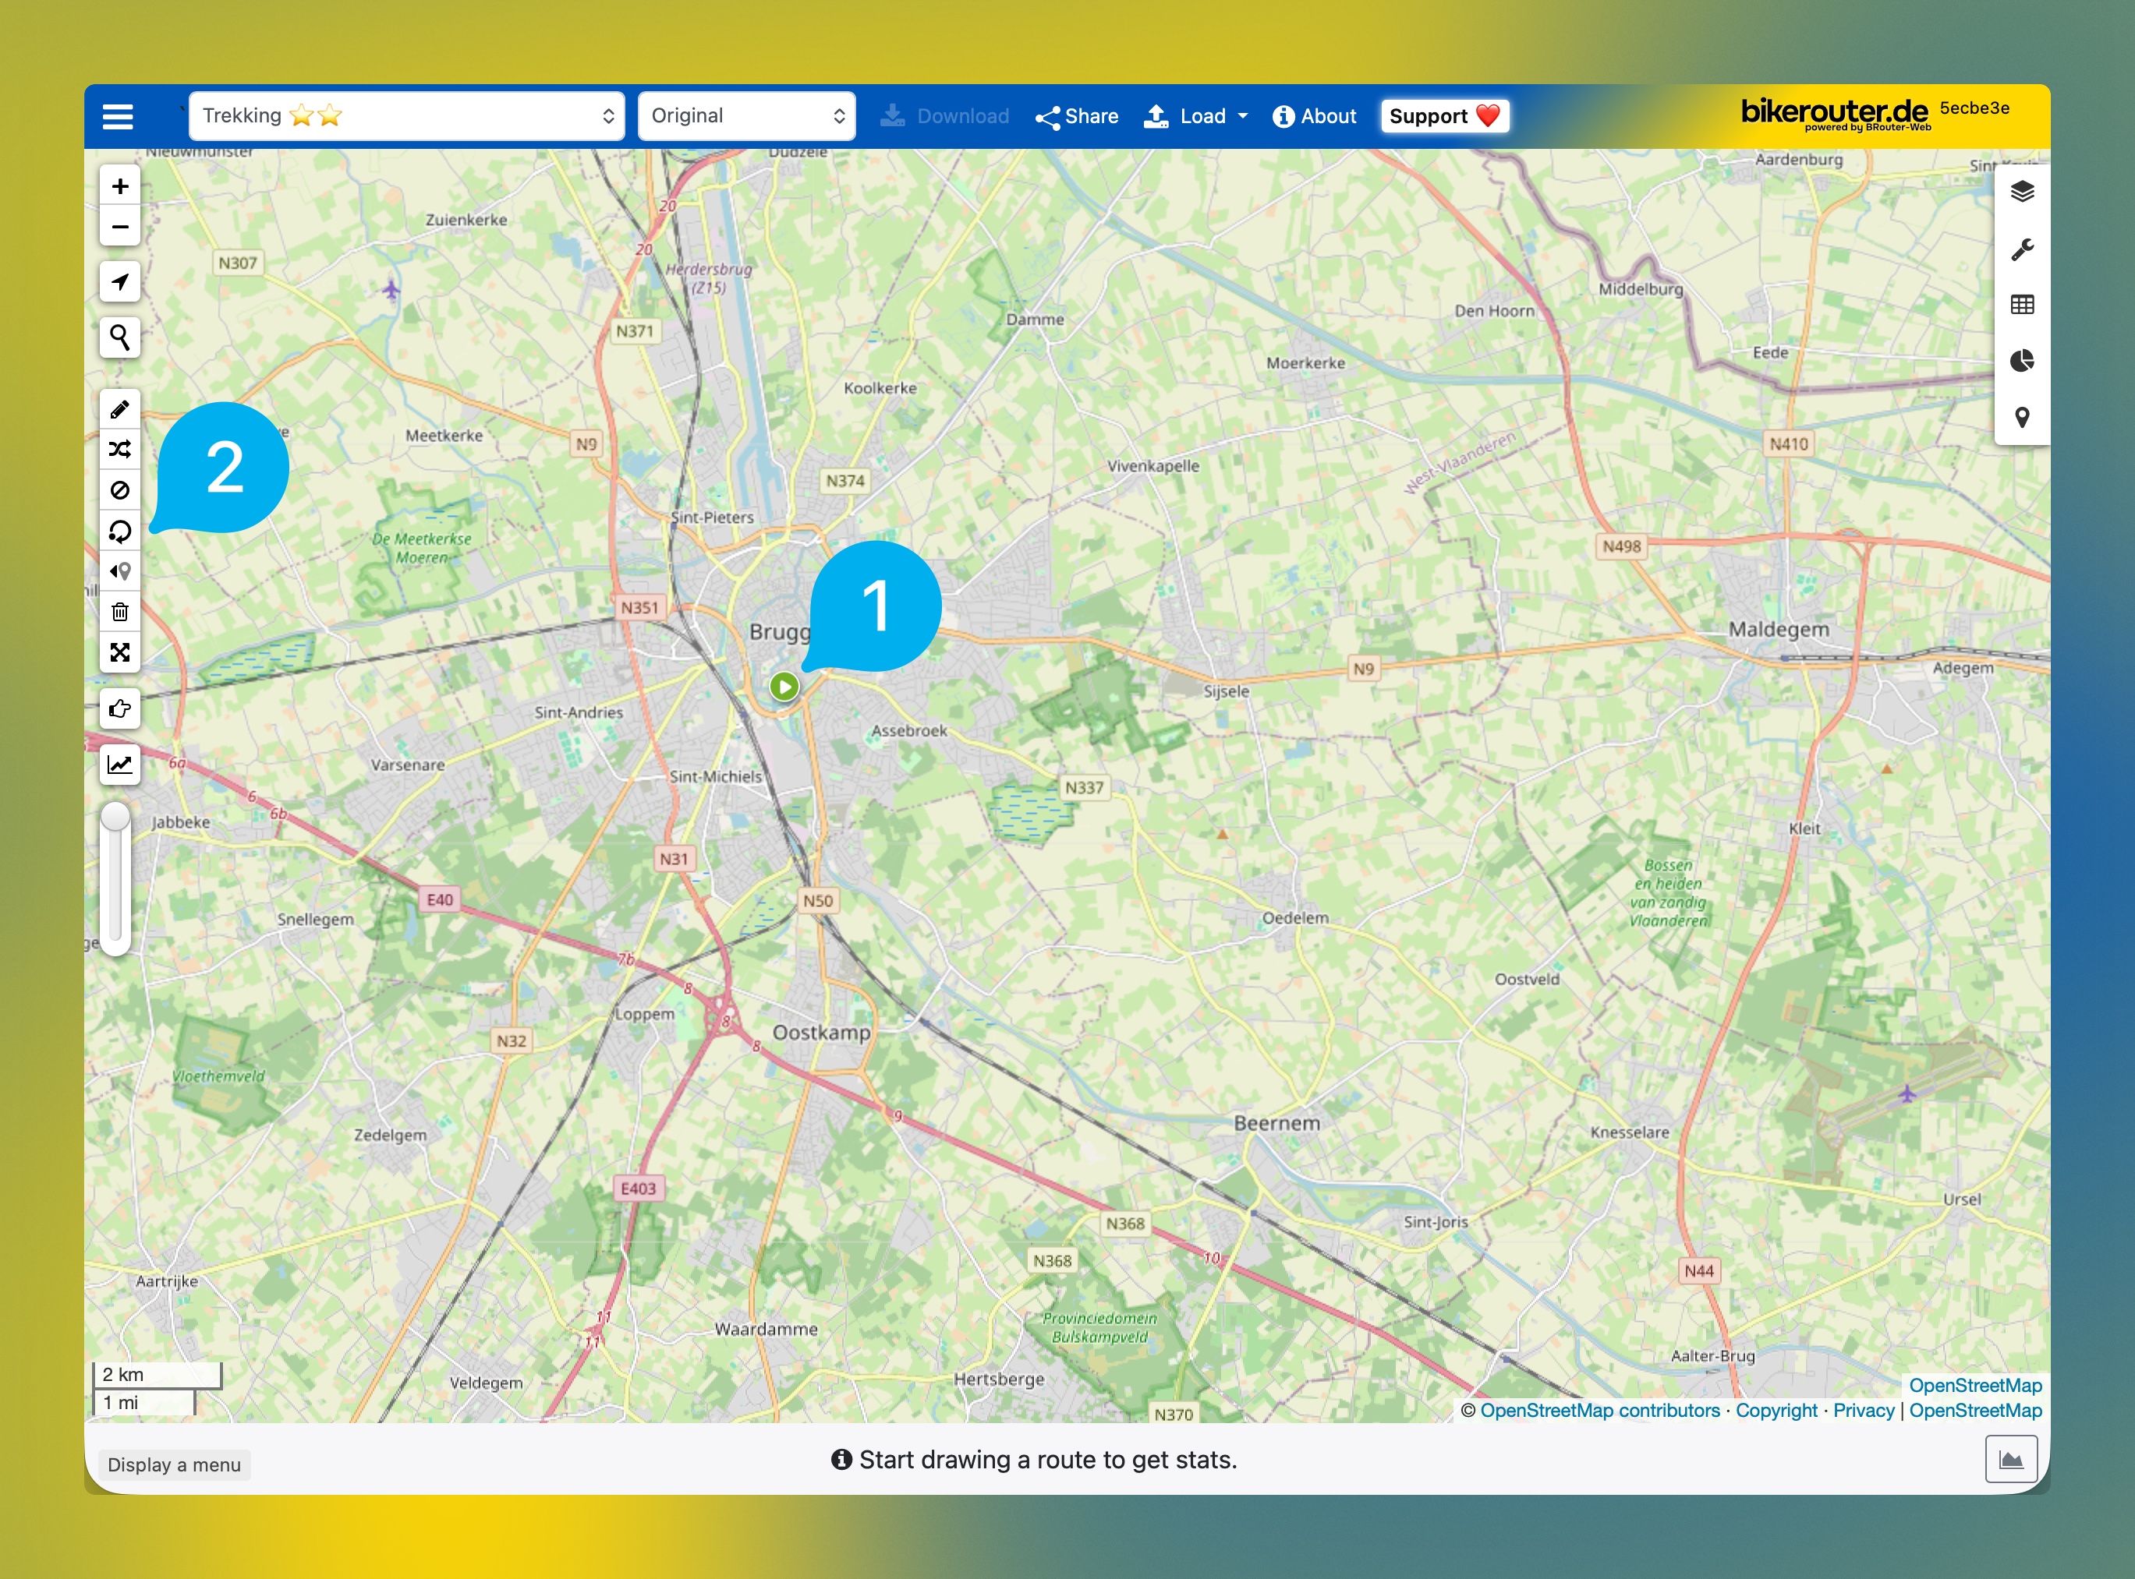The width and height of the screenshot is (2135, 1579).
Task: Toggle the elevation chart button
Action: coord(2011,1458)
